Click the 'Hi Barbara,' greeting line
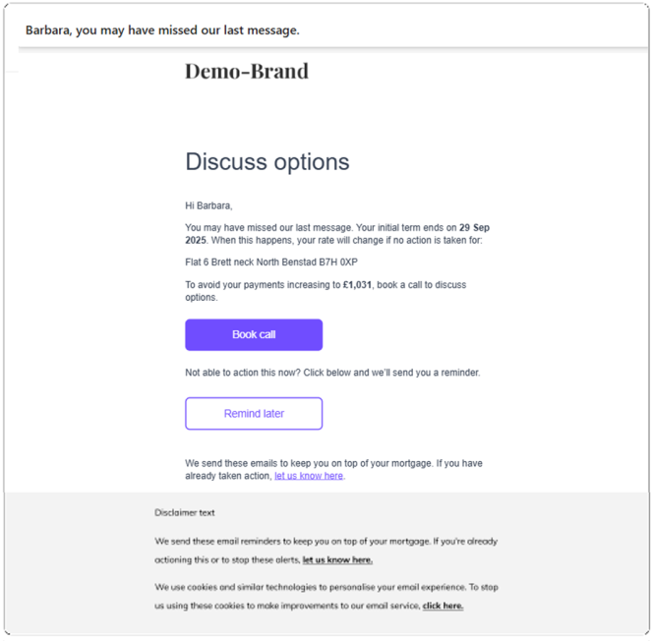Screen dimensions: 653x641 pos(208,205)
